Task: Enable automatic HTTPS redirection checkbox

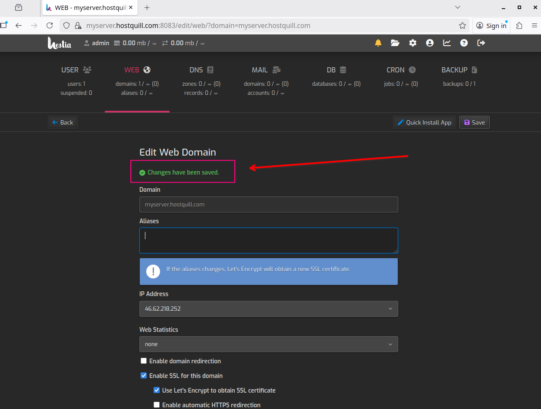Action: point(157,405)
